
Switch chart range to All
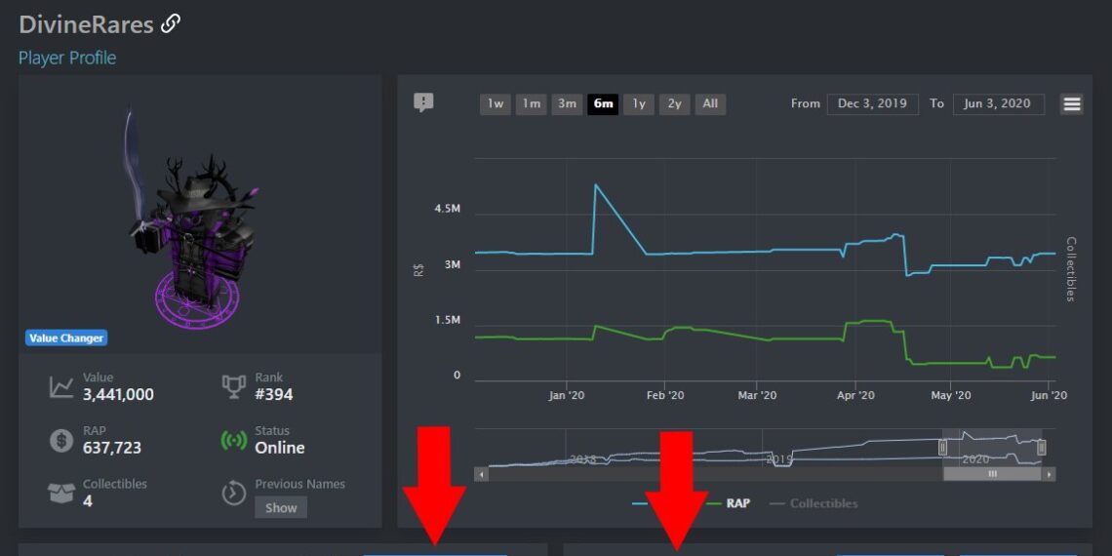click(710, 104)
